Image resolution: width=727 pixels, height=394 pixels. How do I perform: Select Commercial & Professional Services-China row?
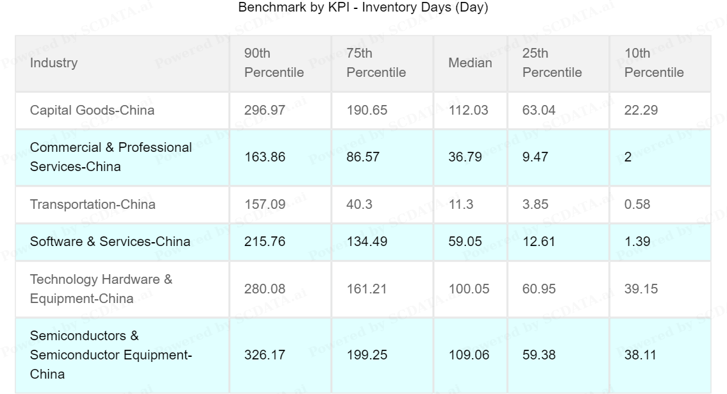point(111,156)
